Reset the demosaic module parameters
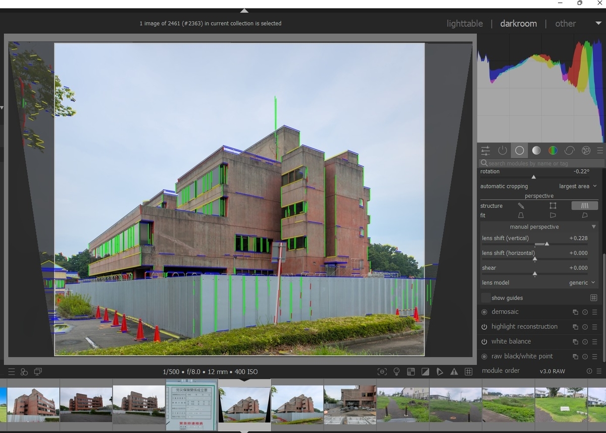606x433 pixels. (585, 312)
